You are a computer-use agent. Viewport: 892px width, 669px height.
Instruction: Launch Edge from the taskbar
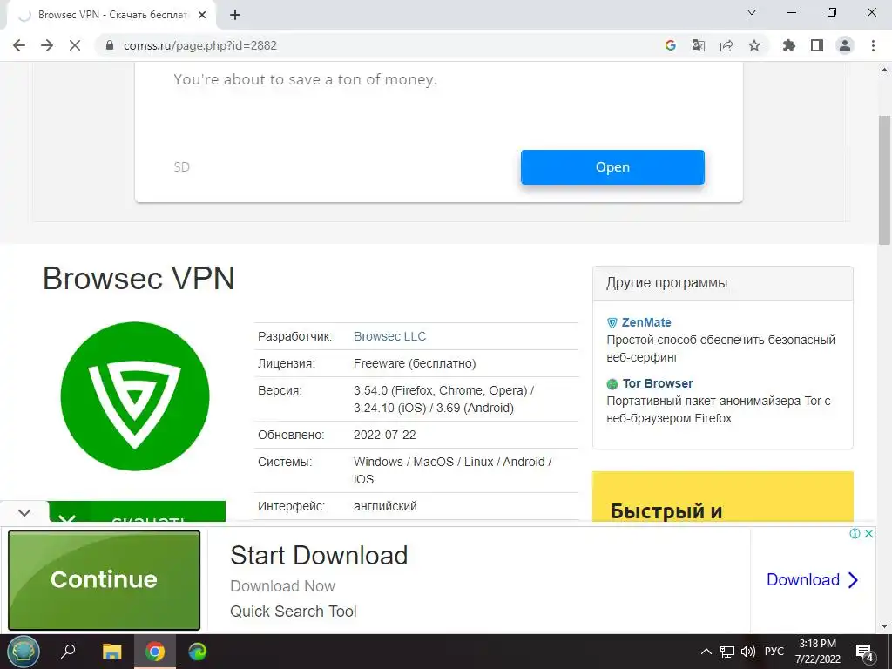(198, 652)
